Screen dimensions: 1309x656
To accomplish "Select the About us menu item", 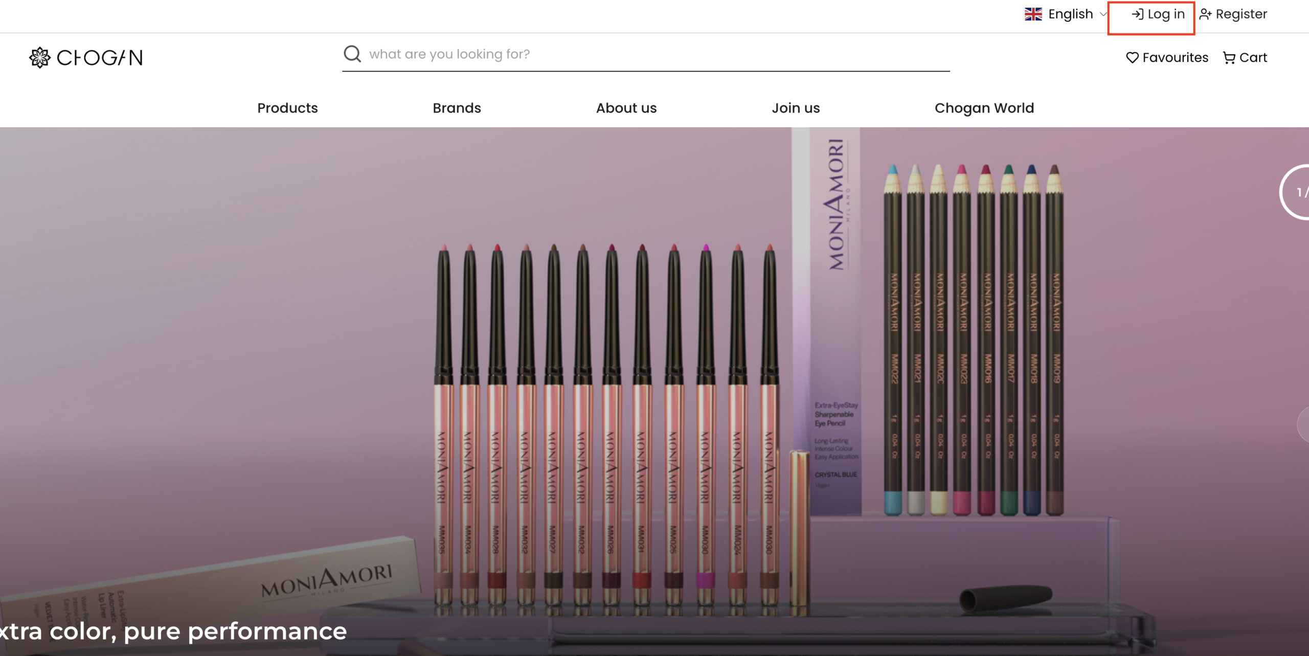I will point(626,108).
